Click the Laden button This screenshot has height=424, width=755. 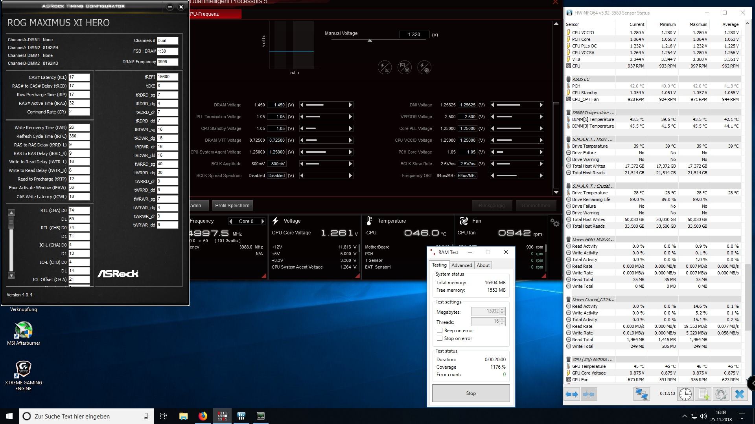(198, 205)
